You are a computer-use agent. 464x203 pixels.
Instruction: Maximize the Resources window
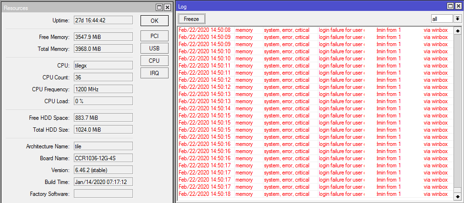point(160,8)
